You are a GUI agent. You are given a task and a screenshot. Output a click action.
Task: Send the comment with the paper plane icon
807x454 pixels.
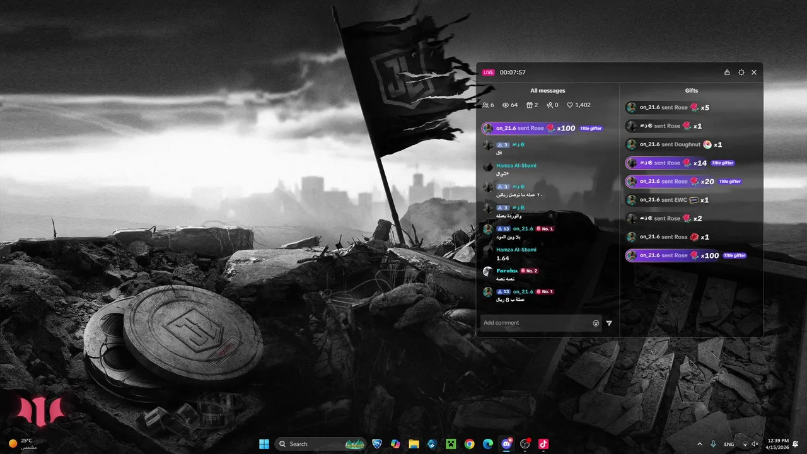click(609, 323)
